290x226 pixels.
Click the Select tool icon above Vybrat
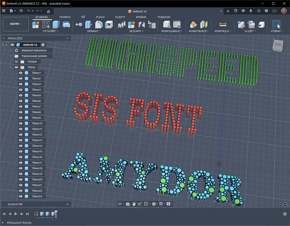(x=276, y=24)
